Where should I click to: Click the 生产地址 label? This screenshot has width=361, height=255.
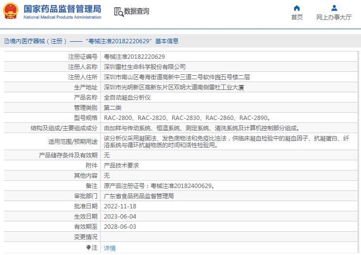(86, 87)
